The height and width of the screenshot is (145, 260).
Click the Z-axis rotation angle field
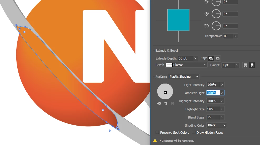230,26
